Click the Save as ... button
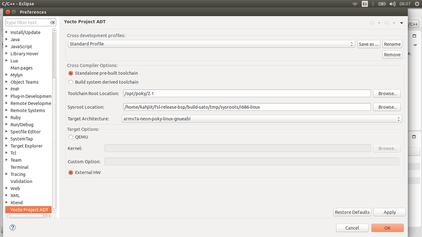This screenshot has width=422, height=237. pyautogui.click(x=369, y=44)
